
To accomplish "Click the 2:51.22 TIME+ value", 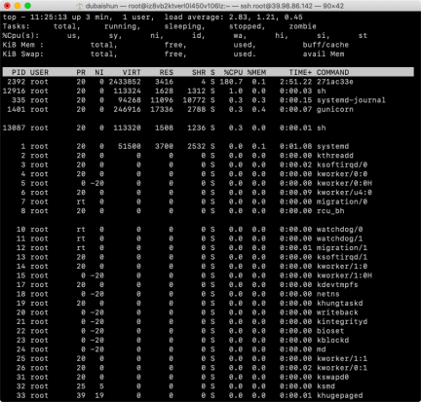I will (295, 82).
